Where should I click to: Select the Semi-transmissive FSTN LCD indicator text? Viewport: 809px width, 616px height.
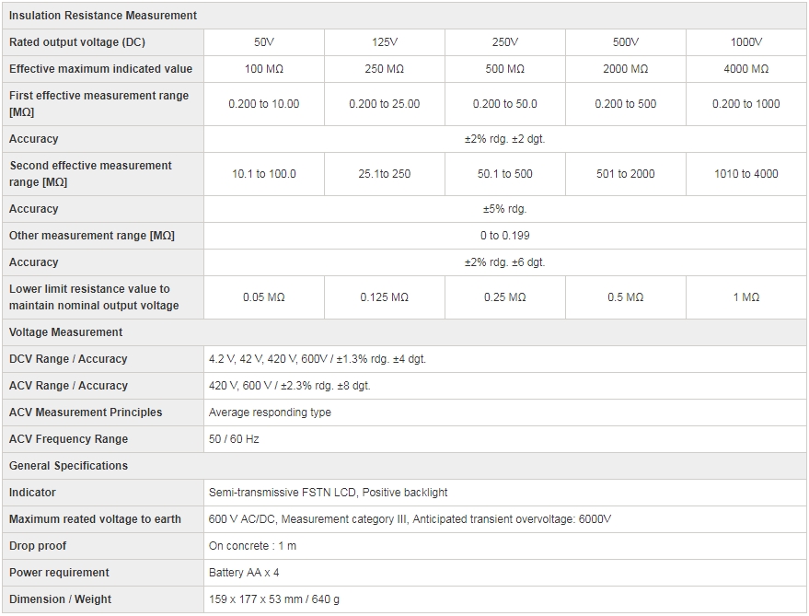(x=328, y=493)
